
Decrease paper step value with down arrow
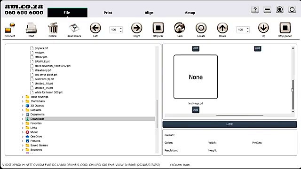(x=248, y=31)
